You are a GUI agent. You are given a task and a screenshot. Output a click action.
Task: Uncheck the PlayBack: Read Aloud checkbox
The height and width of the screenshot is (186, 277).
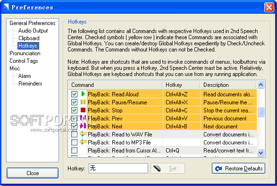point(74,94)
